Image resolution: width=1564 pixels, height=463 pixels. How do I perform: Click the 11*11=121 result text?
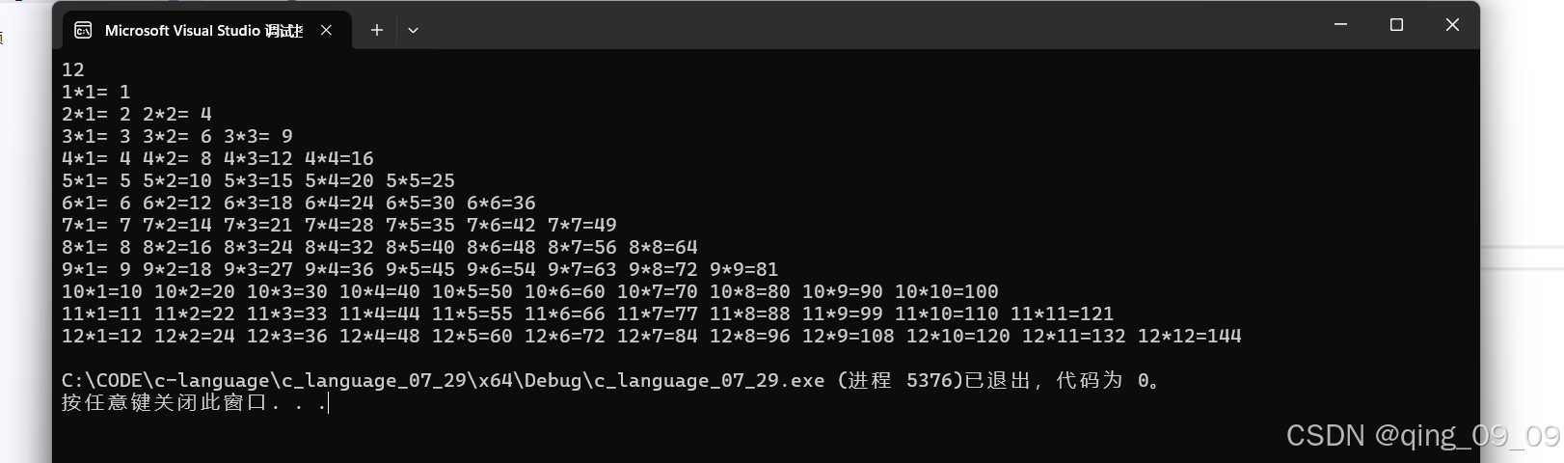pos(1062,313)
